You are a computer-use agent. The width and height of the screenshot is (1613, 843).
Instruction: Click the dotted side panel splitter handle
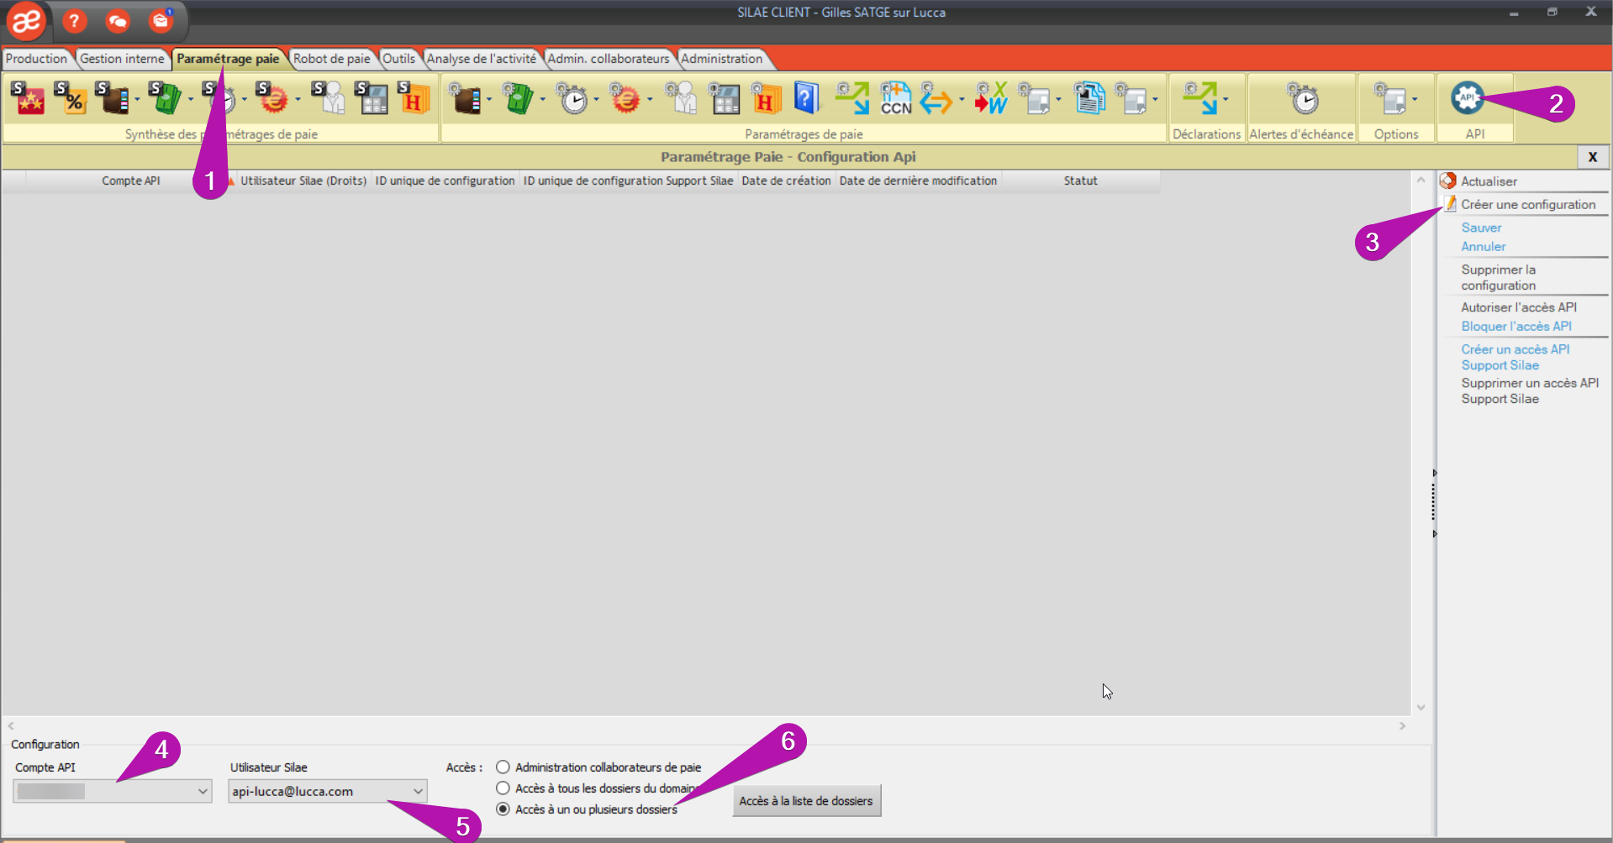(x=1434, y=503)
